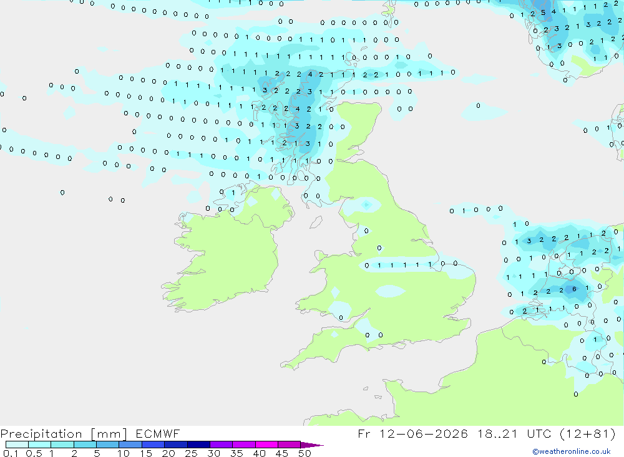This screenshot has width=624, height=457.
Task: Select the 40–45 mm legend color swatch
Action: point(266,445)
